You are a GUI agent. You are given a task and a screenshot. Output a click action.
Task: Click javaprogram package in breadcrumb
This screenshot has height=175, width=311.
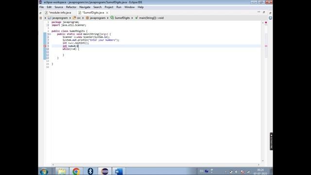[98, 18]
